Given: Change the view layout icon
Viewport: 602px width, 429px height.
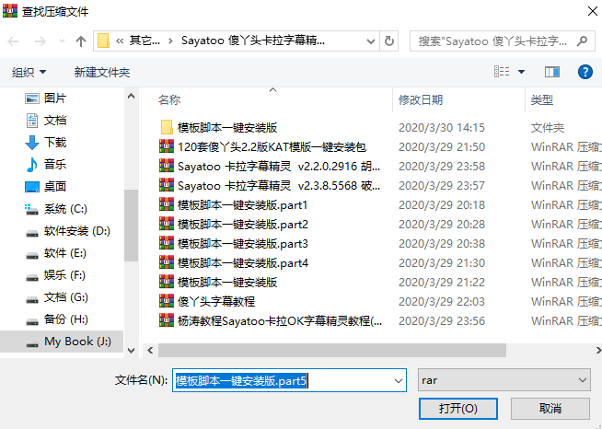Looking at the screenshot, I should [x=502, y=72].
